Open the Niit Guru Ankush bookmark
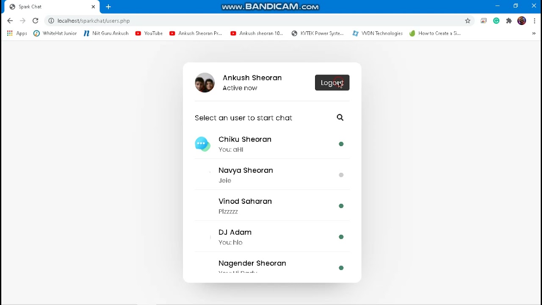The height and width of the screenshot is (305, 542). coord(106,33)
